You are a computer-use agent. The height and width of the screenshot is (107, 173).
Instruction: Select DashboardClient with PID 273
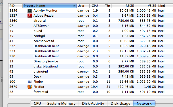(91, 51)
